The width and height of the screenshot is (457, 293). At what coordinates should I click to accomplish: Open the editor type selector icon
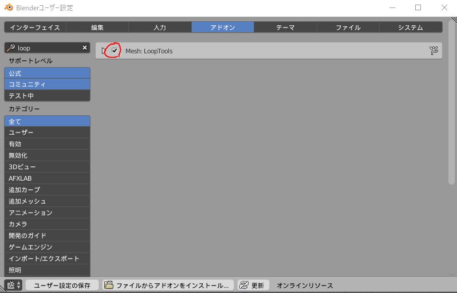click(13, 285)
